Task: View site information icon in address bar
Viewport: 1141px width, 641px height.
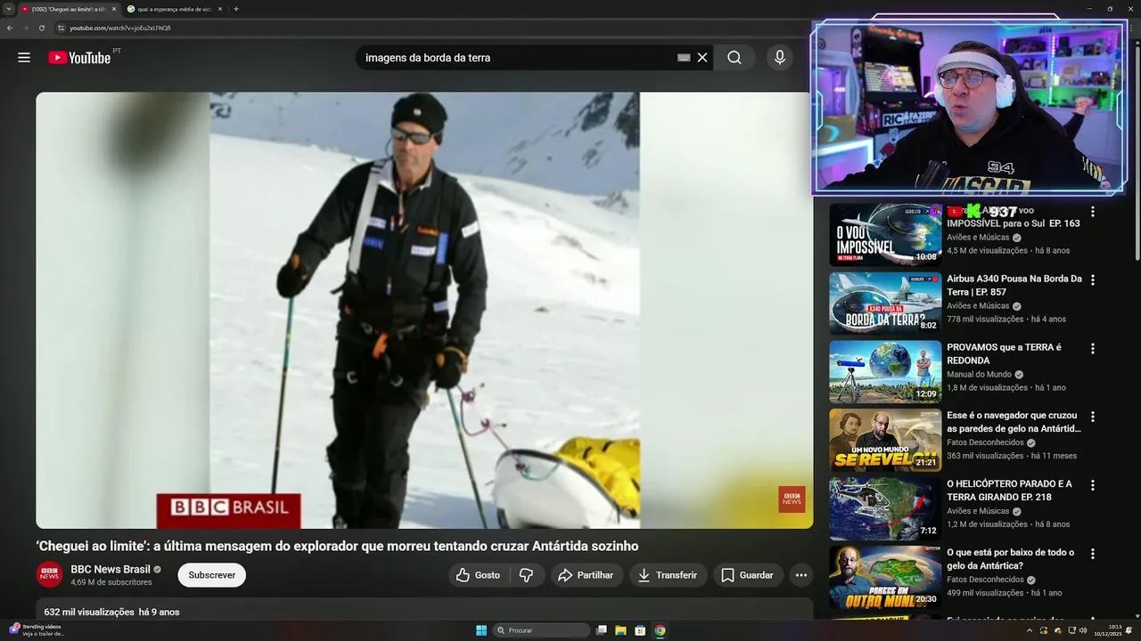Action: click(61, 28)
